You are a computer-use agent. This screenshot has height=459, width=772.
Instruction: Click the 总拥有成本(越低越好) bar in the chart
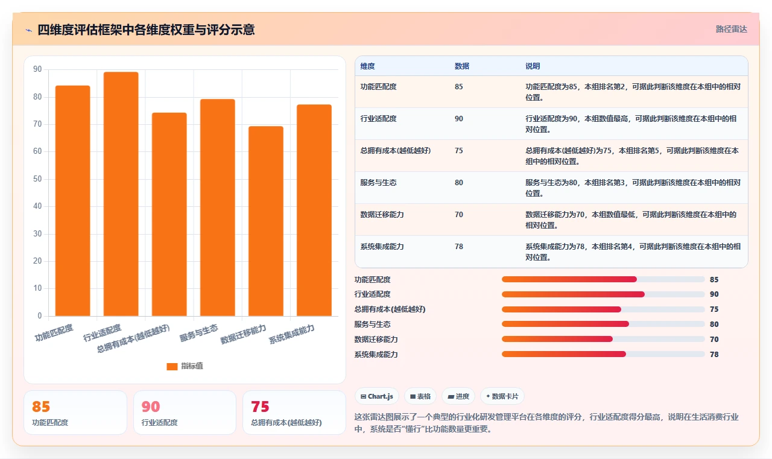(x=169, y=215)
